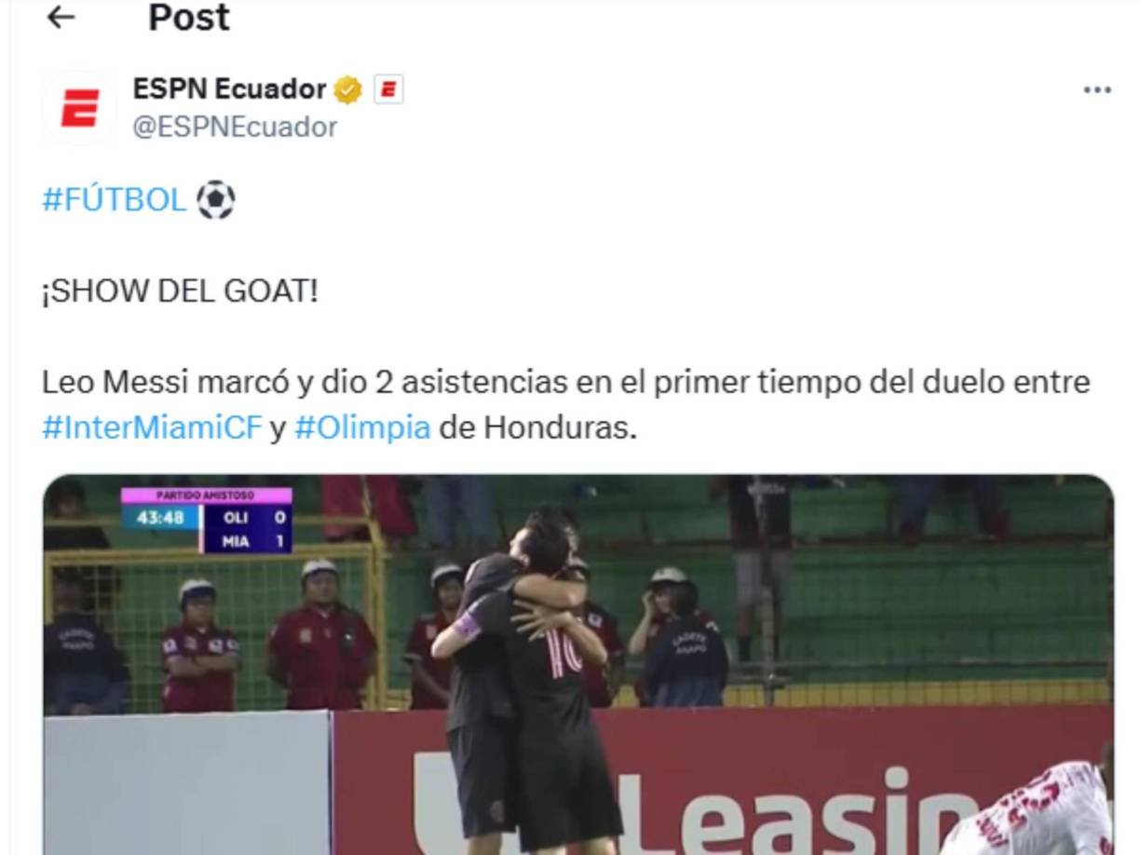The height and width of the screenshot is (855, 1140).
Task: Click the gold verified badge
Action: [348, 90]
